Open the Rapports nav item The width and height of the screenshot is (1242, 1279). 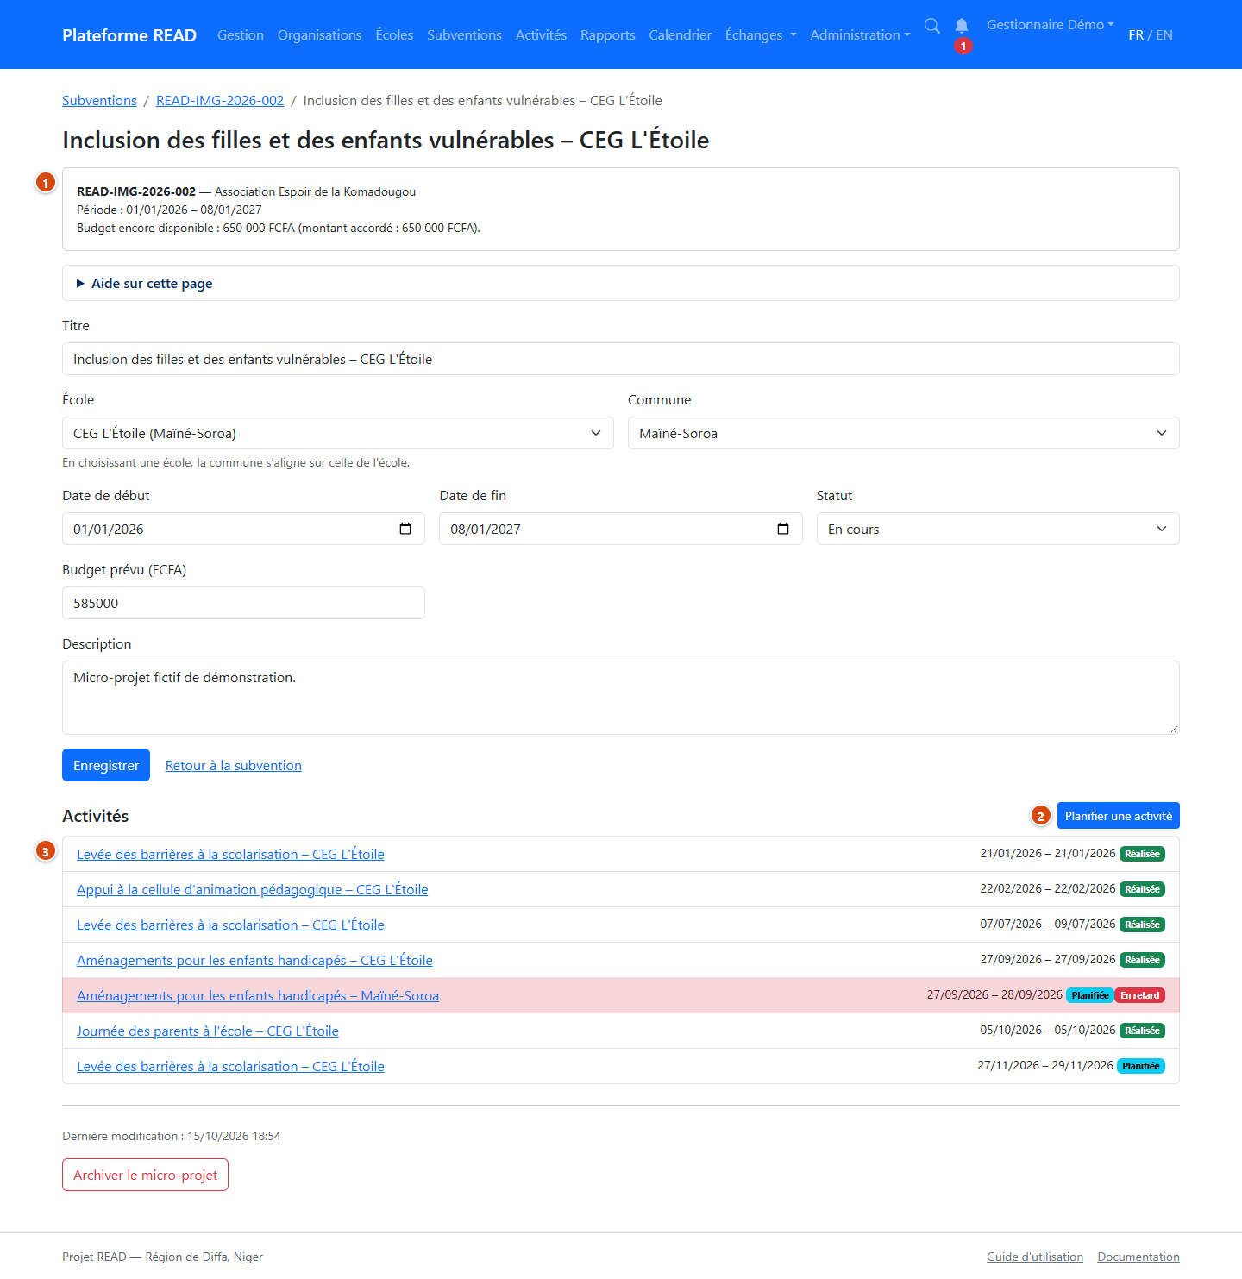click(x=608, y=35)
